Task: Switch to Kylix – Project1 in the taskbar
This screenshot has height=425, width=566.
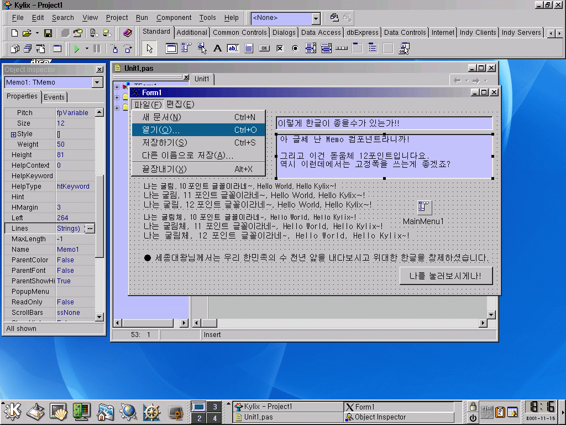Action: [x=288, y=407]
